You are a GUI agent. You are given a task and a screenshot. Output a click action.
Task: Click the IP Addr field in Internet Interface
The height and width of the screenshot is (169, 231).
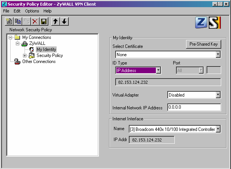tap(152, 140)
